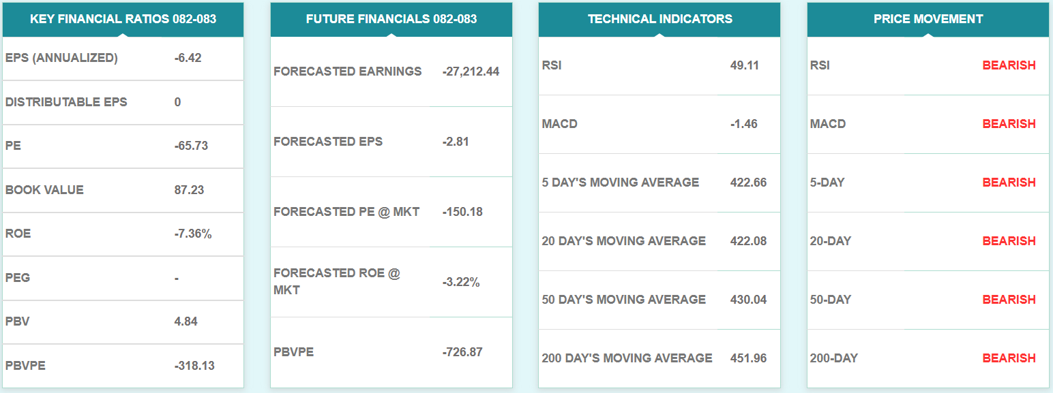Select the Future Financials 082-083 header
This screenshot has height=393, width=1053.
pyautogui.click(x=391, y=19)
